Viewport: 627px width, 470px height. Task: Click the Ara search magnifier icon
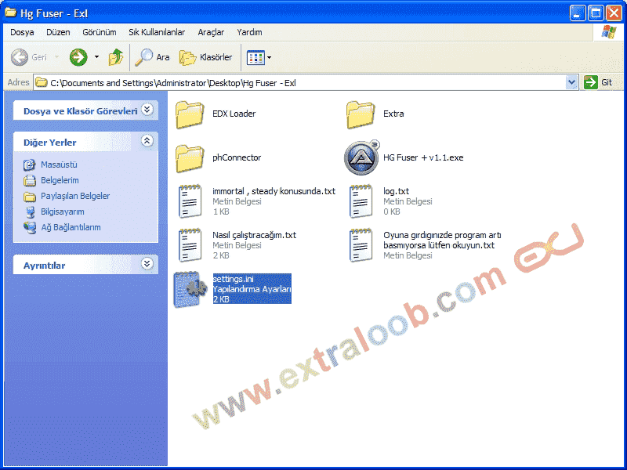click(x=144, y=57)
